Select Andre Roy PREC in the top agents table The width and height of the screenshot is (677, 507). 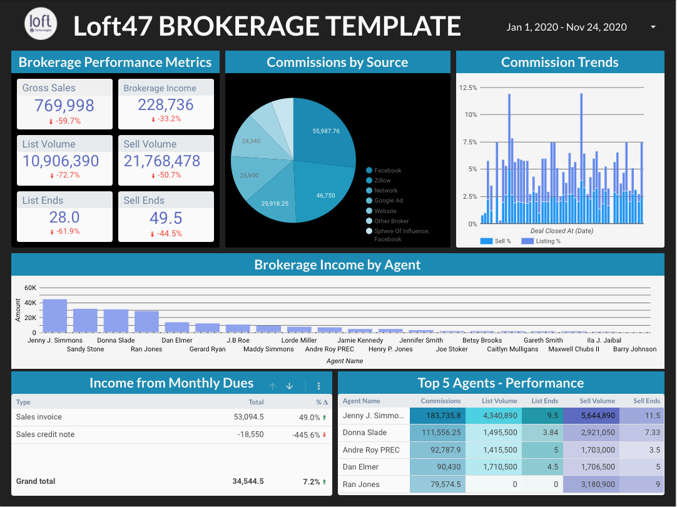pos(371,449)
